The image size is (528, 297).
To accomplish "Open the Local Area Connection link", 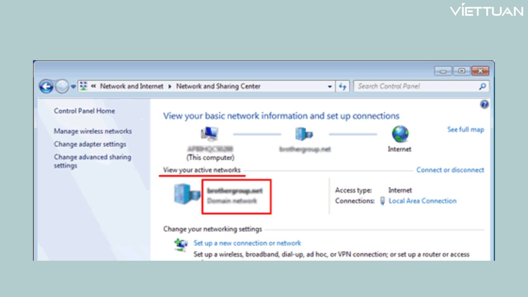I will click(422, 201).
